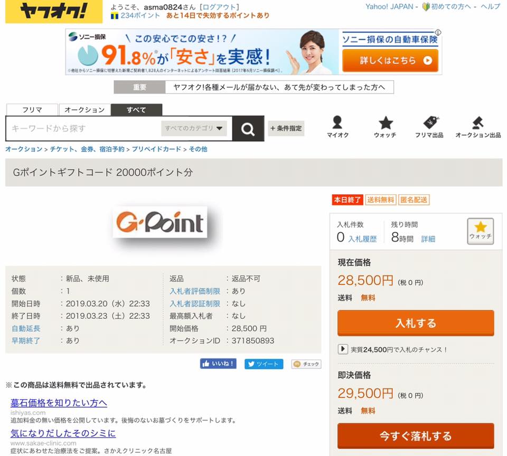This screenshot has height=456, width=507.
Task: Click the buy-now price 29,500円
Action: tap(365, 393)
